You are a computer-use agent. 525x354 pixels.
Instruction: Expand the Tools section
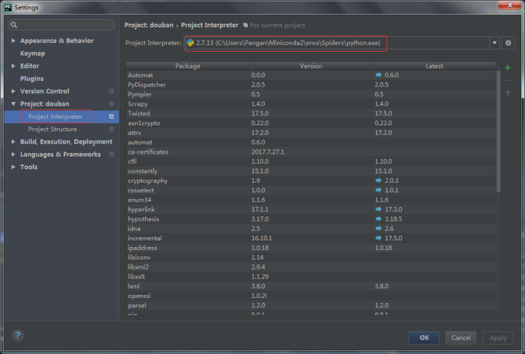click(x=13, y=167)
